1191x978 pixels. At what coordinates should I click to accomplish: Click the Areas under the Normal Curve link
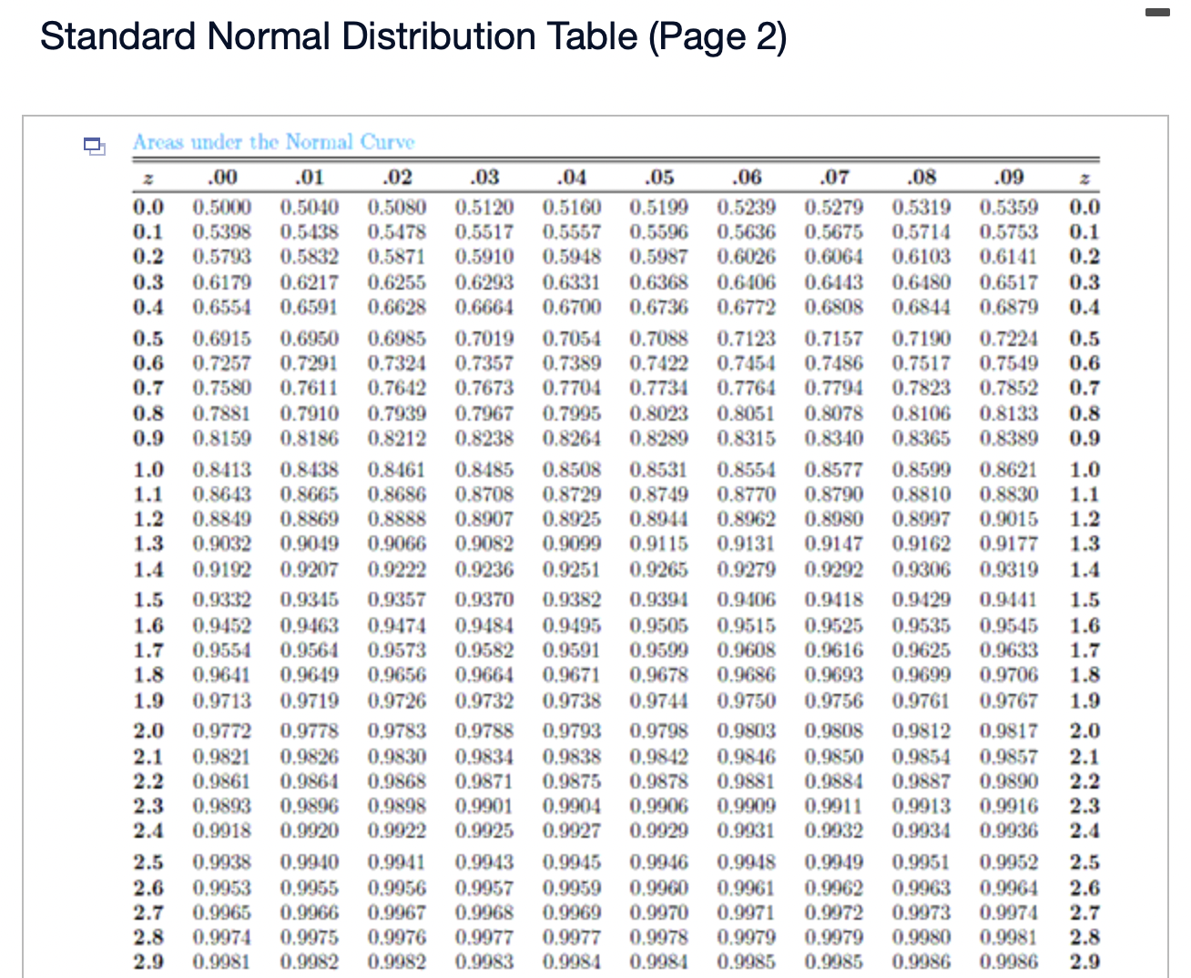pyautogui.click(x=273, y=142)
